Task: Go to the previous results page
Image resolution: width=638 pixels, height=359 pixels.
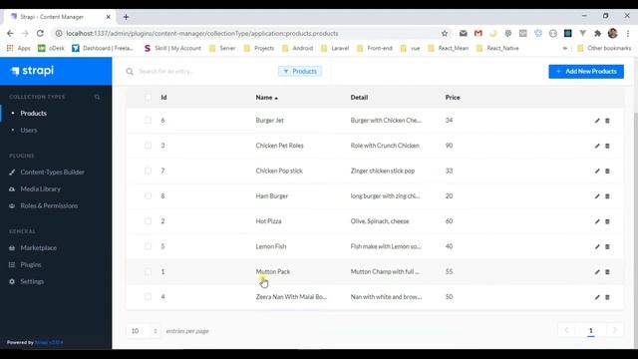Action: pyautogui.click(x=566, y=330)
